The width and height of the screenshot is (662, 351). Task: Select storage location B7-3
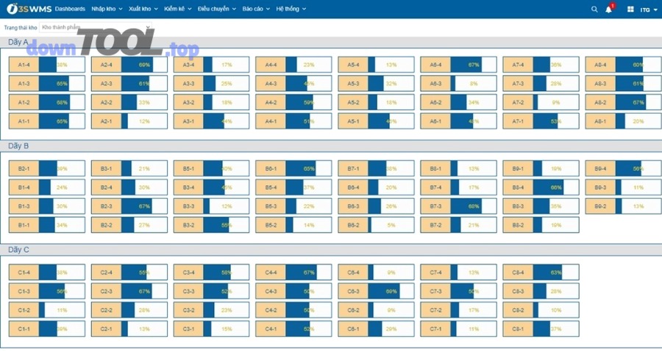pyautogui.click(x=436, y=206)
